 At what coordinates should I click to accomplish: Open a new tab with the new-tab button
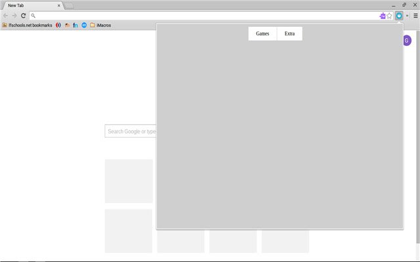tap(70, 6)
